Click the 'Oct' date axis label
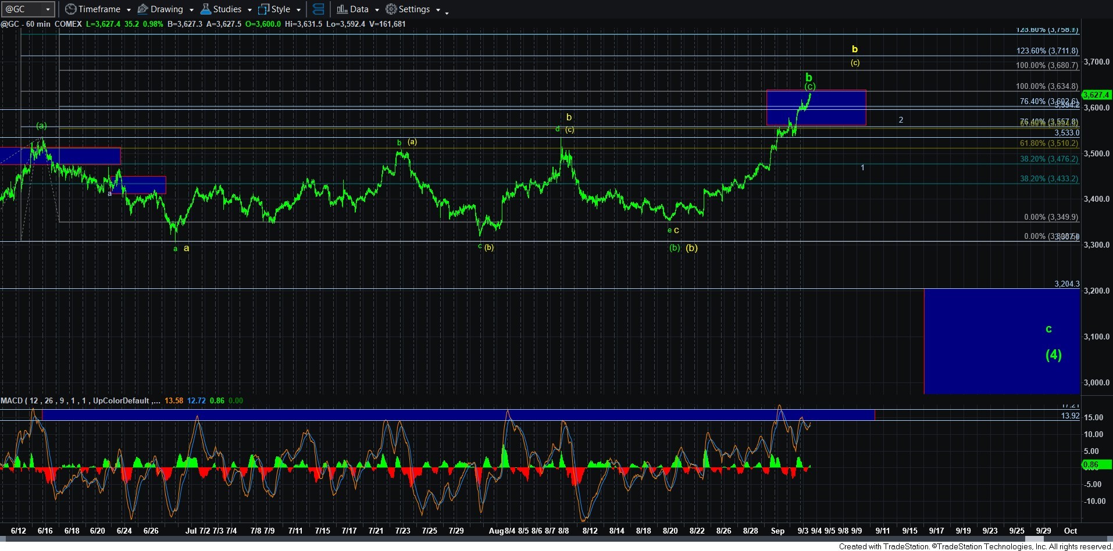1113x551 pixels. coord(1071,531)
